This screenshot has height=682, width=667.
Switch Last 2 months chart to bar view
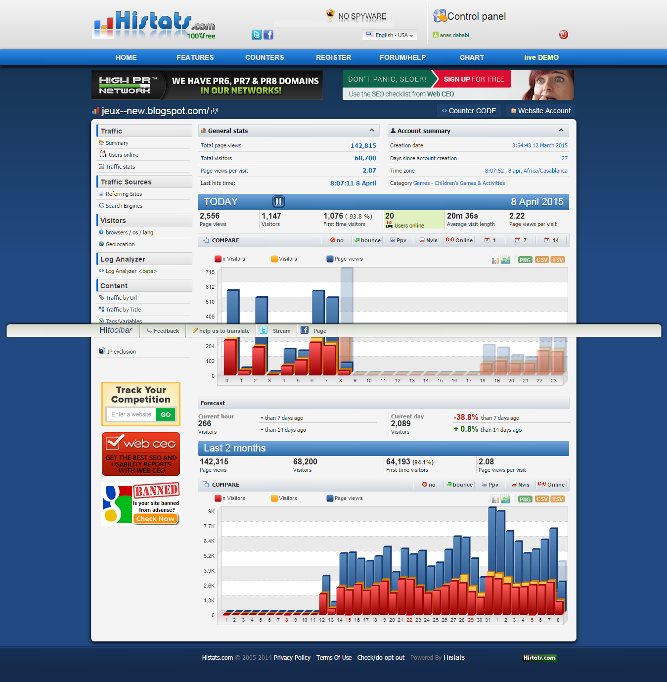point(494,499)
